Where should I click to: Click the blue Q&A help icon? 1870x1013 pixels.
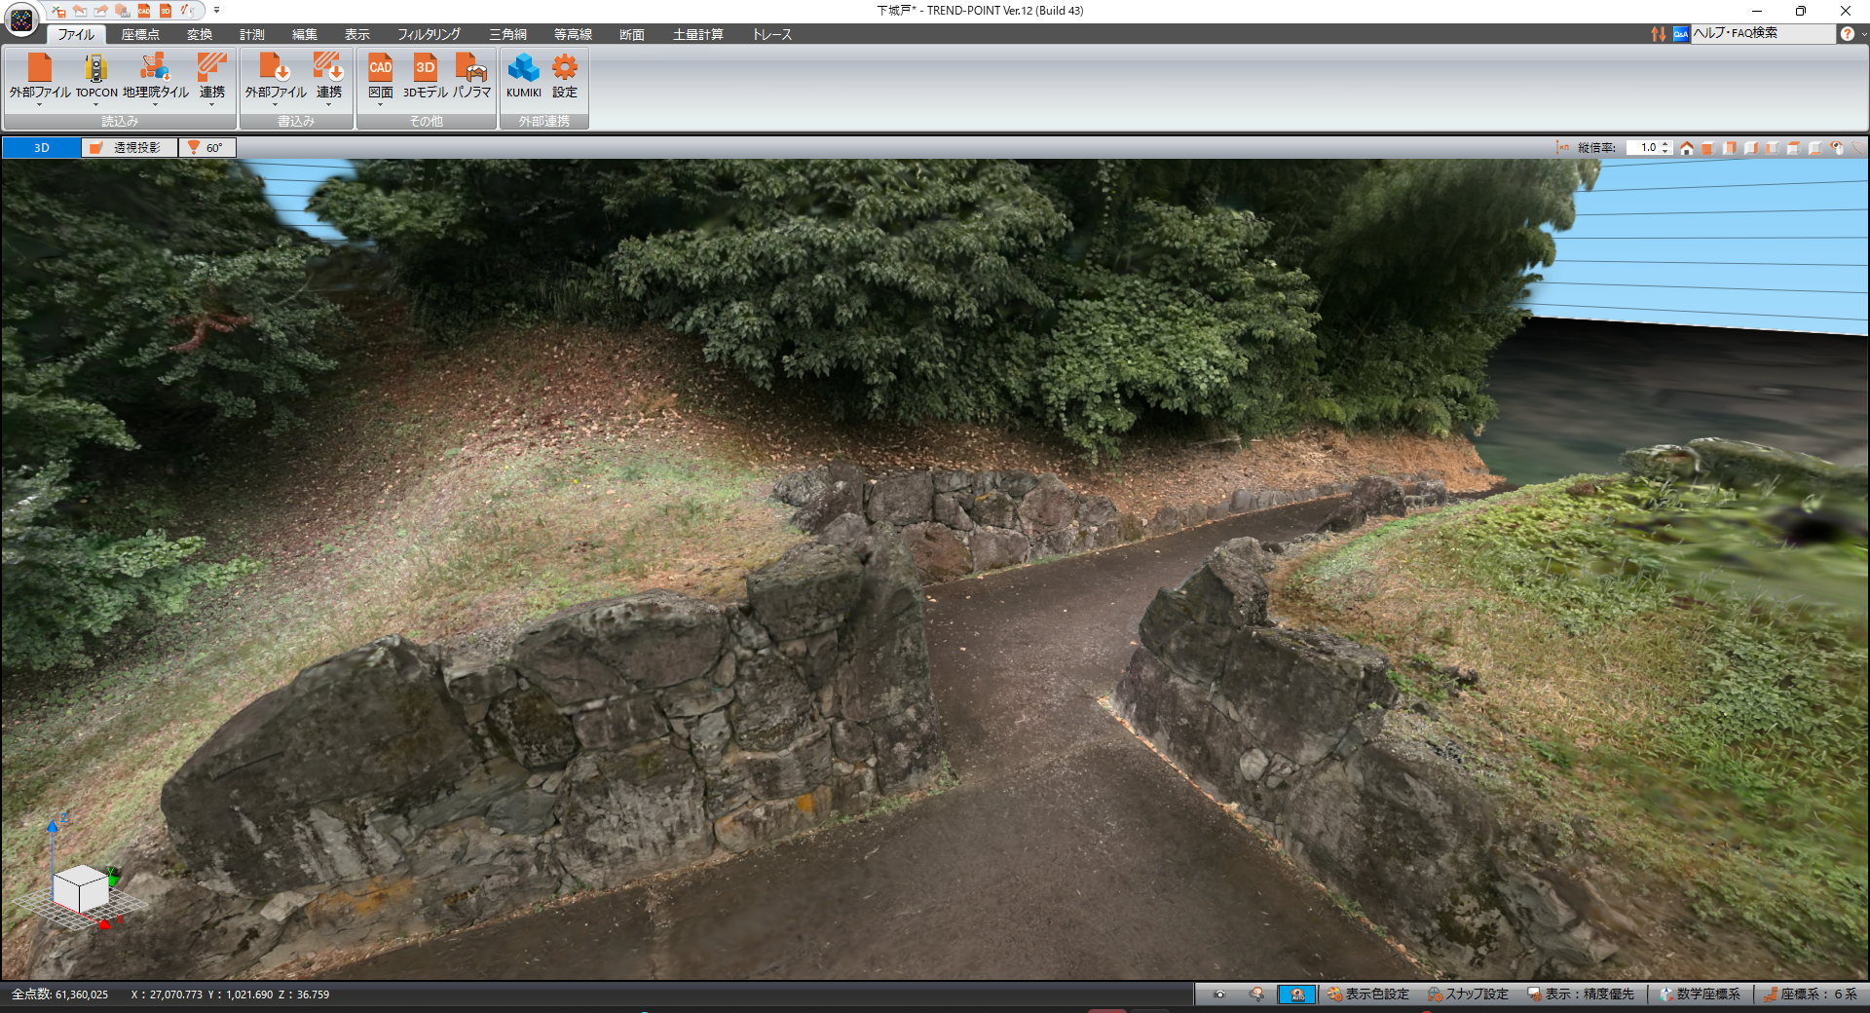[1680, 34]
